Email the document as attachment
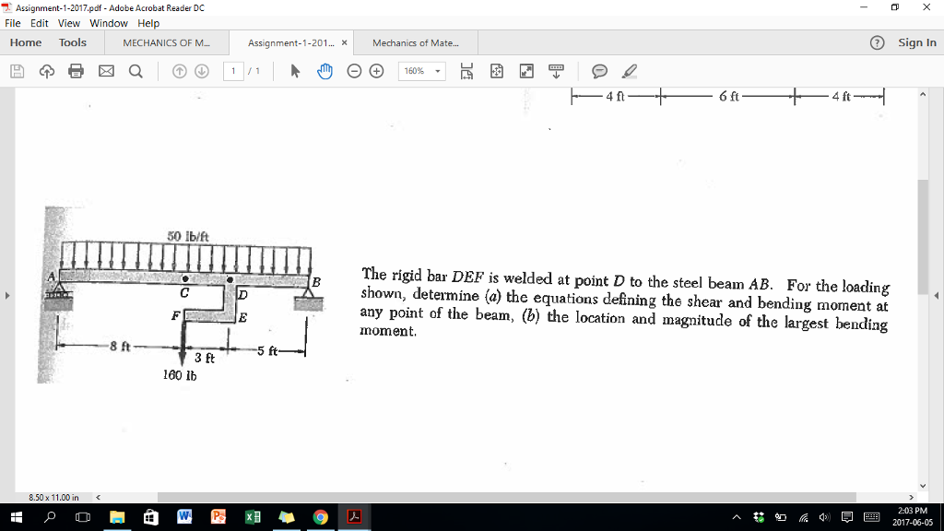 (105, 70)
